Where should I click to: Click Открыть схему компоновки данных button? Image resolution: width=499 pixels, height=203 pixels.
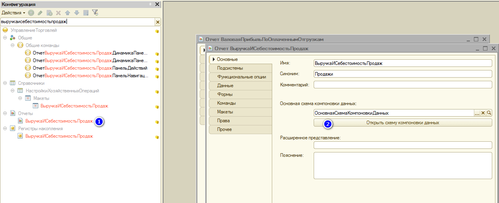pos(403,123)
